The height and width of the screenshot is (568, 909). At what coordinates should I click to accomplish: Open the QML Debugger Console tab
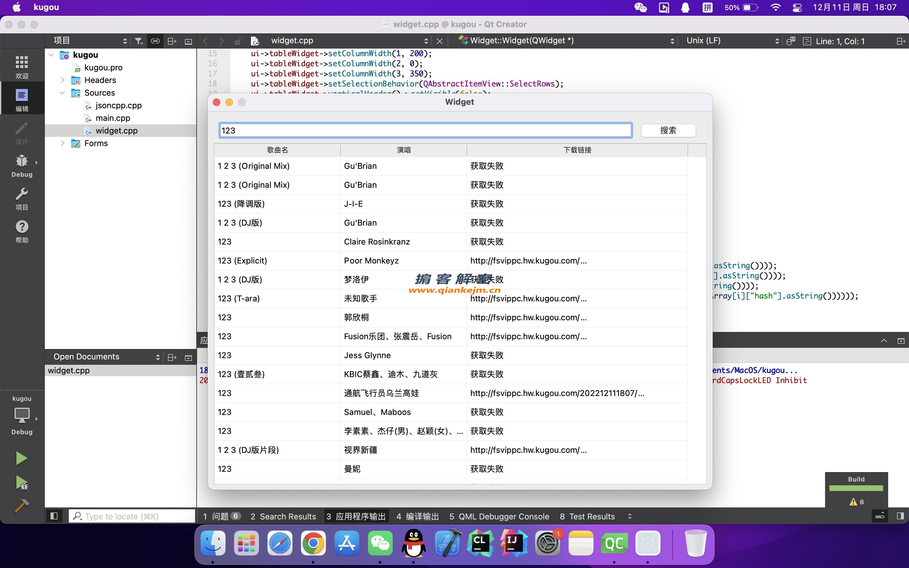[499, 516]
